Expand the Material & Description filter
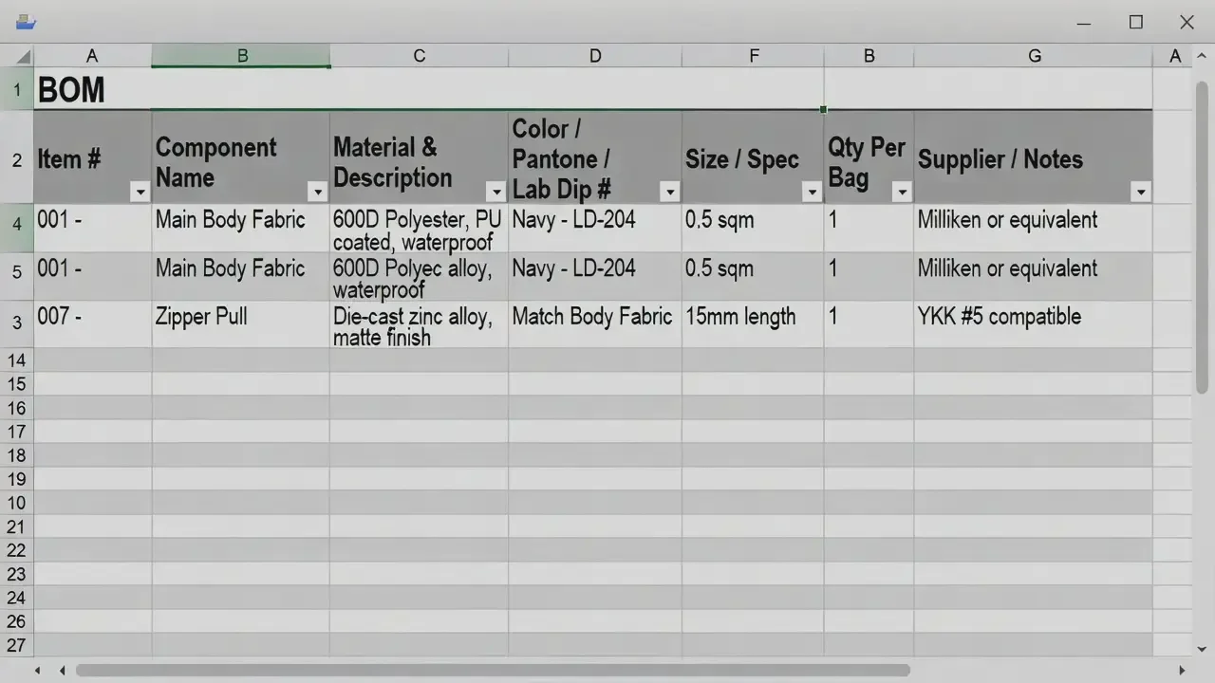Viewport: 1215px width, 683px height. pos(495,193)
